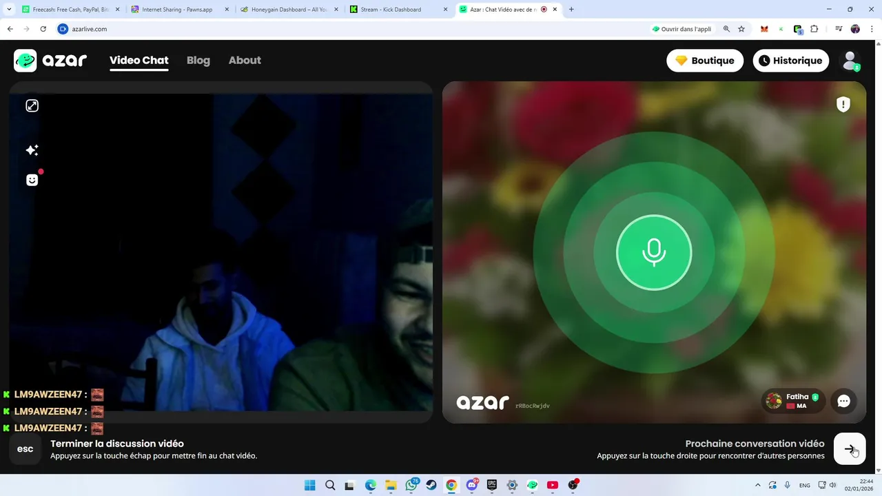The width and height of the screenshot is (882, 496).
Task: Click Ouvrir dans l'appli button
Action: coord(681,29)
